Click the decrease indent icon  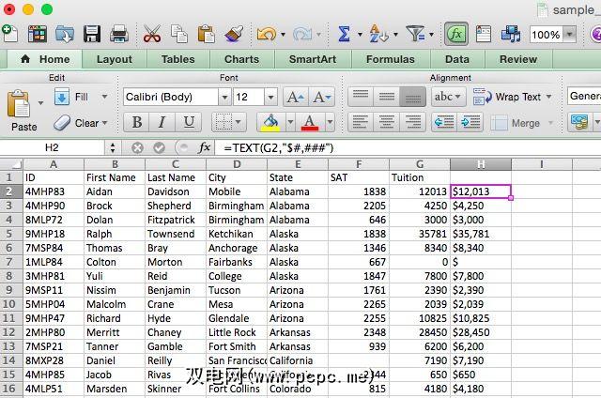pyautogui.click(x=444, y=123)
